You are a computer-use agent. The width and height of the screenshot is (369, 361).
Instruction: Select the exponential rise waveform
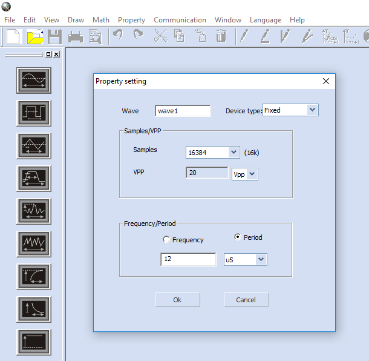pyautogui.click(x=34, y=277)
